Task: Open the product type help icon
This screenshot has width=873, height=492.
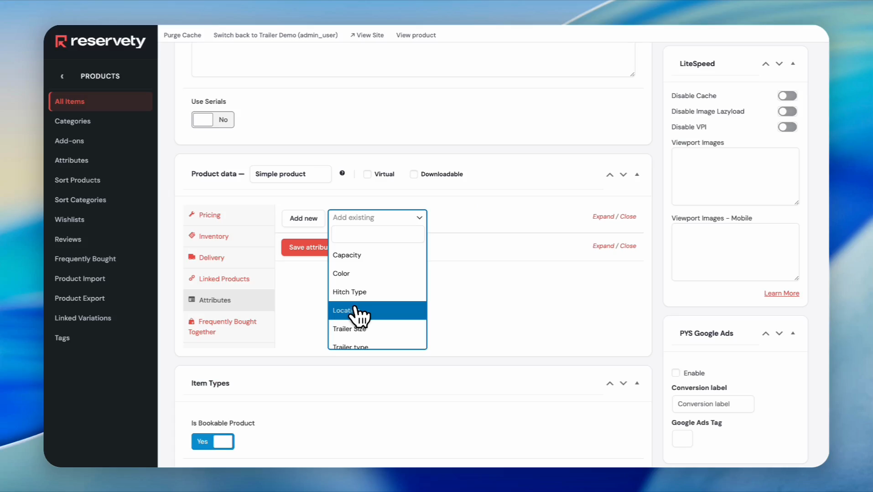Action: (x=342, y=173)
